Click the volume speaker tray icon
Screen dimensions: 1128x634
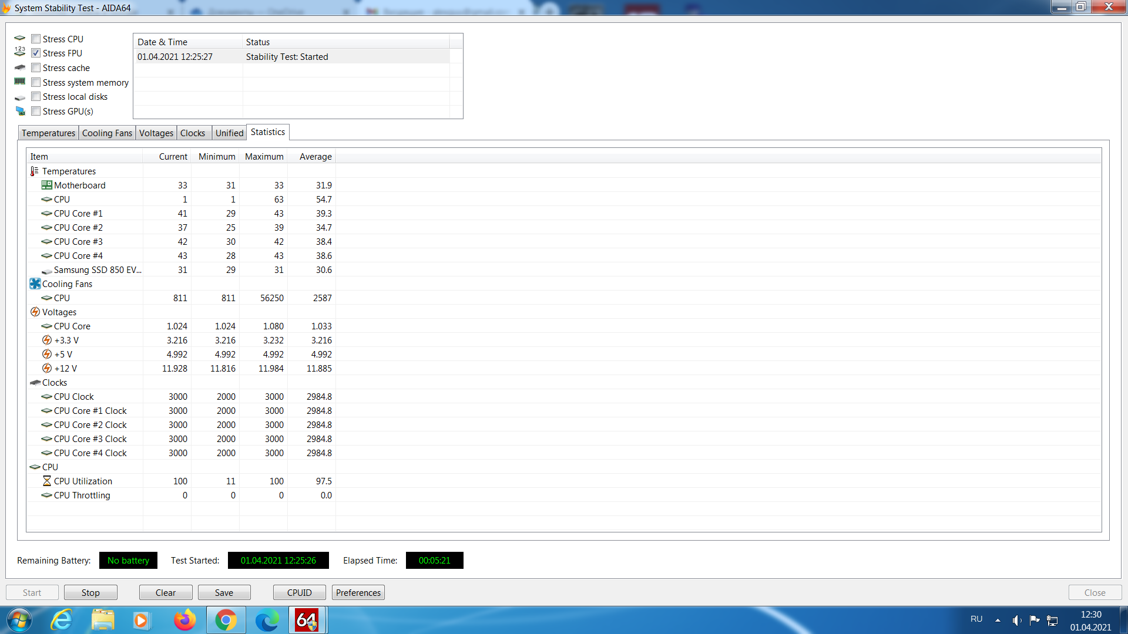pos(1016,620)
